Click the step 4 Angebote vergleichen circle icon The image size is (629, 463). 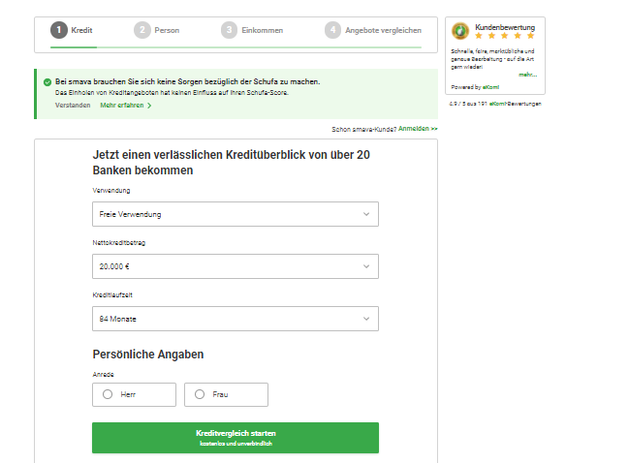332,30
